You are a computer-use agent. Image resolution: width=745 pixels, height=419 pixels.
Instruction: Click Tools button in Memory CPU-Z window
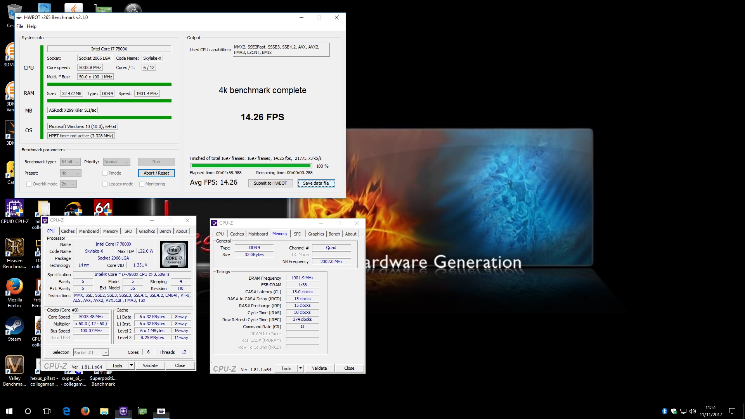286,368
